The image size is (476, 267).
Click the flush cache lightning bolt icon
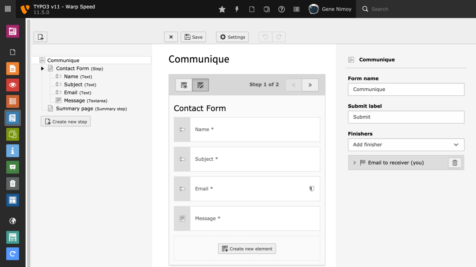(237, 9)
